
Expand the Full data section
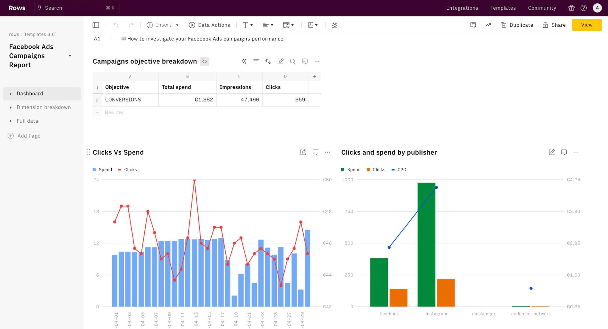point(11,121)
